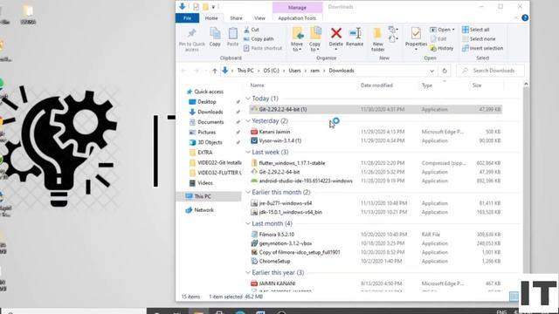Open the Properties button
This screenshot has height=314, width=559.
point(416,38)
